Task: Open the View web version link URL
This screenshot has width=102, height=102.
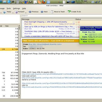Action: point(62,78)
